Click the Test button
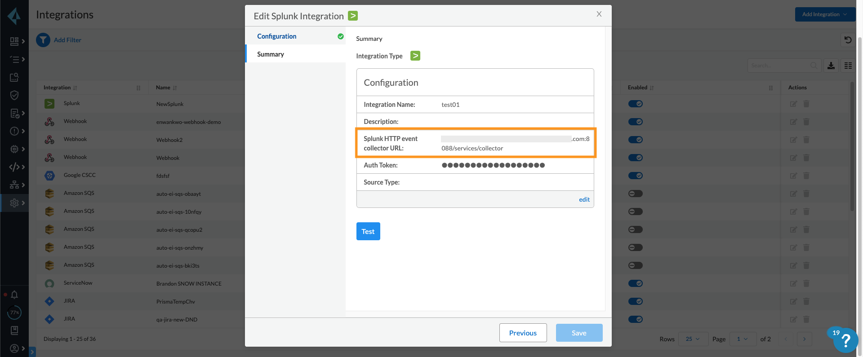This screenshot has width=863, height=357. [x=368, y=231]
